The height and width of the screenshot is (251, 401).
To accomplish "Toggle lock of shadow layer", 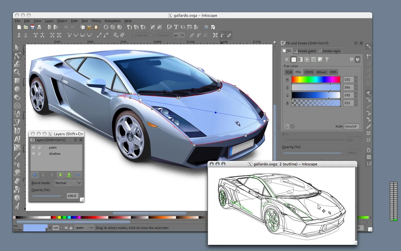I will coord(40,154).
